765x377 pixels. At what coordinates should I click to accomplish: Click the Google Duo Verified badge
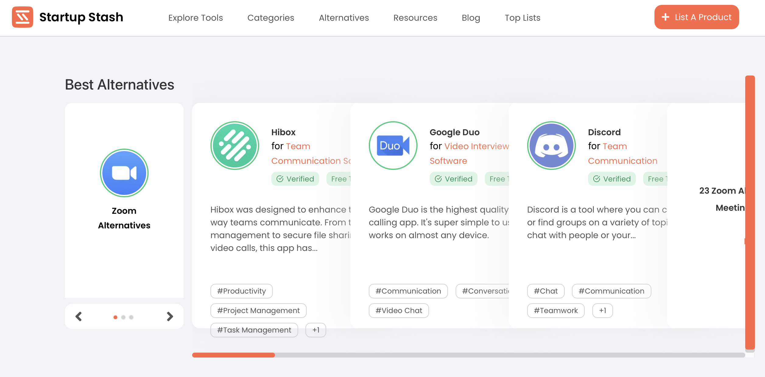453,179
